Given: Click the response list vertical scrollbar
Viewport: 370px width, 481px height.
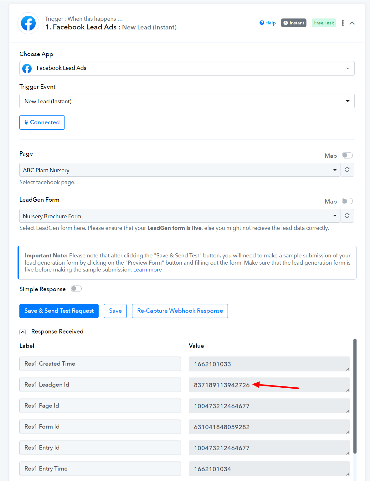Looking at the screenshot, I should click(355, 396).
